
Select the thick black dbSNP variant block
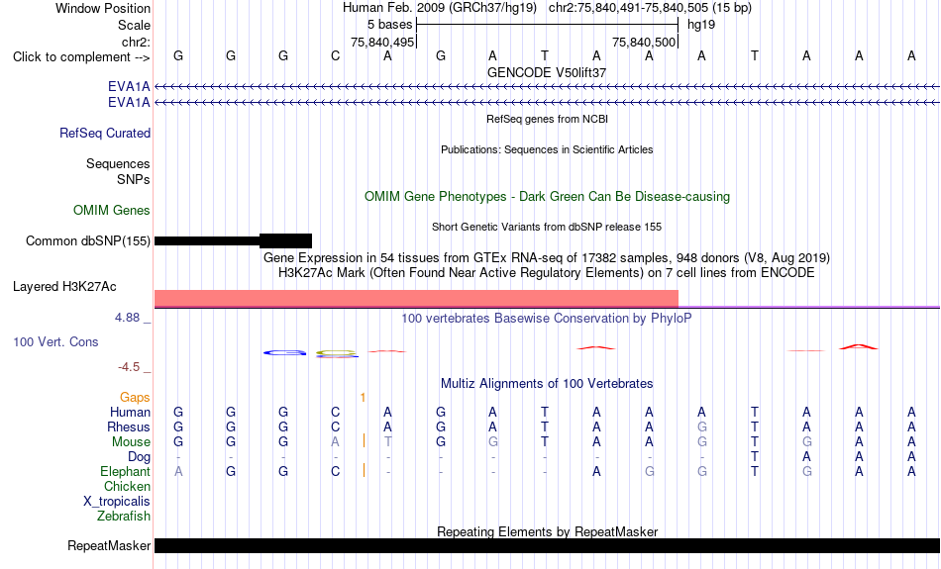[285, 241]
